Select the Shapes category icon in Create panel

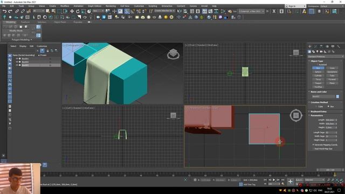coord(314,52)
